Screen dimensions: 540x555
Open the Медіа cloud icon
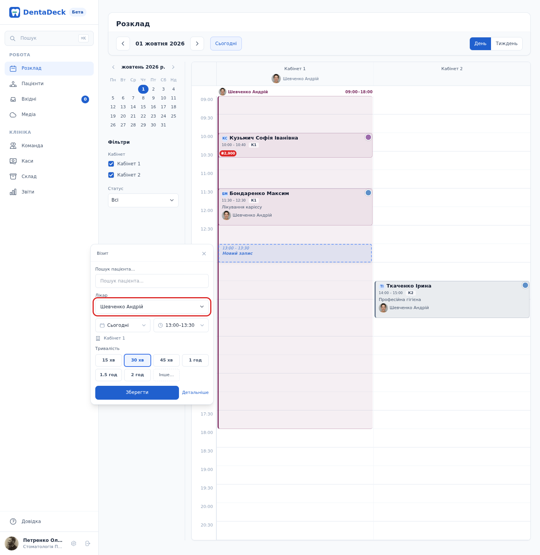[x=13, y=115]
